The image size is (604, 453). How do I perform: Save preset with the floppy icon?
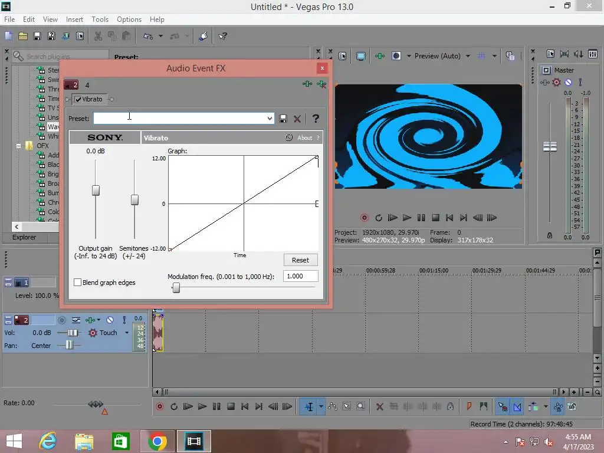click(283, 119)
